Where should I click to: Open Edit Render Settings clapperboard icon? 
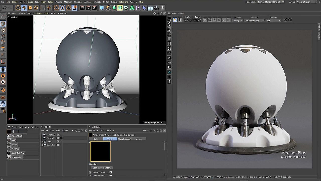(x=94, y=8)
